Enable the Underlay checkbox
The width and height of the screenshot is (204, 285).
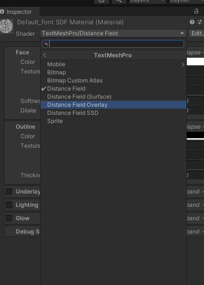coord(9,192)
